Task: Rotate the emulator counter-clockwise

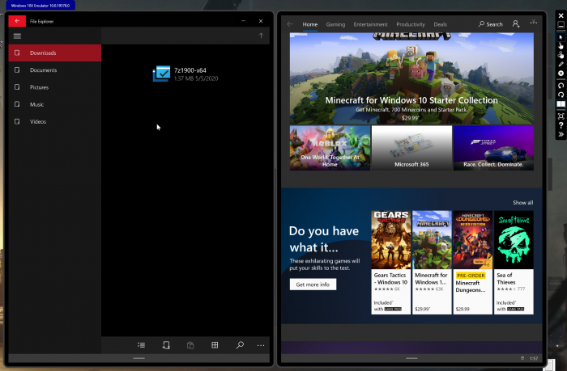Action: 561,86
